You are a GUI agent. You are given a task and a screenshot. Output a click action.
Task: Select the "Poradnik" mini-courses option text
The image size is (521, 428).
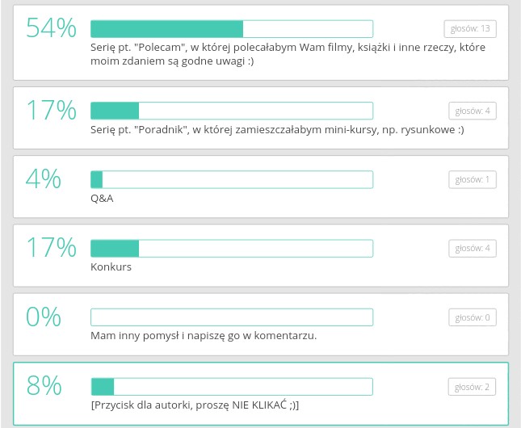click(277, 129)
